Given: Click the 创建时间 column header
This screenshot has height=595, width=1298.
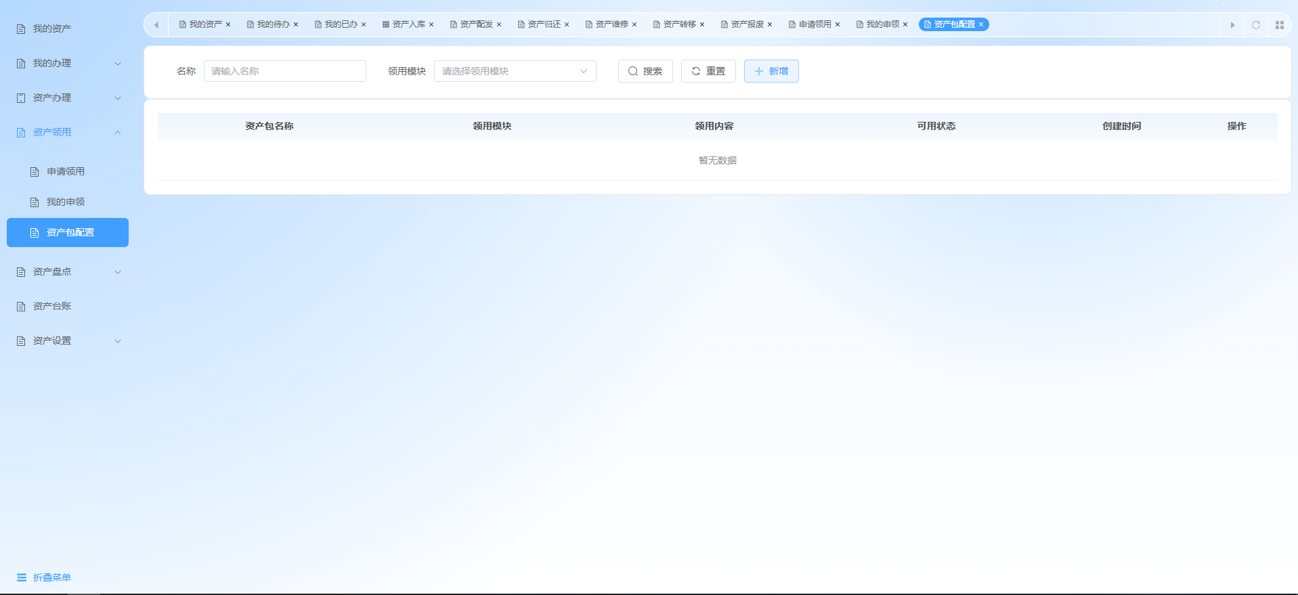Looking at the screenshot, I should click(x=1122, y=126).
